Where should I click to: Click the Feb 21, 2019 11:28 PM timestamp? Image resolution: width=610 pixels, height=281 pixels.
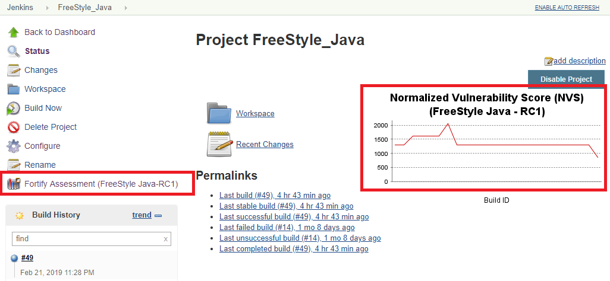(57, 273)
